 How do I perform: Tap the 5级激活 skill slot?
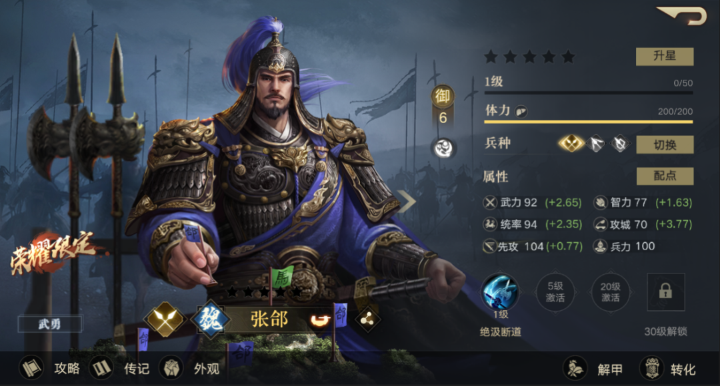(555, 292)
